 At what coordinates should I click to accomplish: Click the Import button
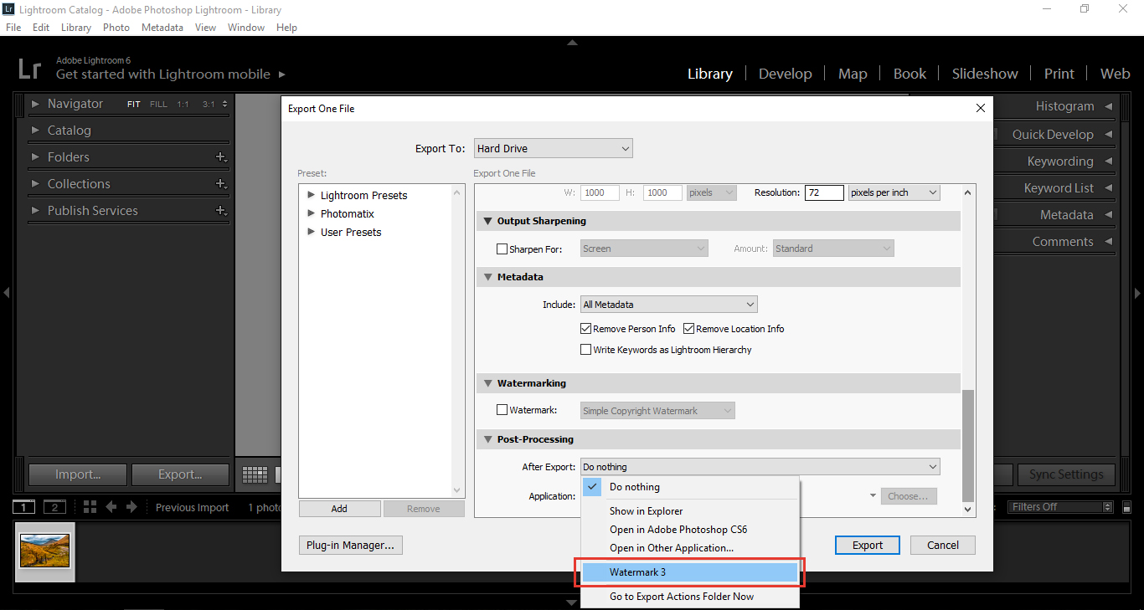tap(78, 474)
